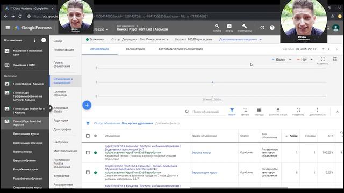344x193 pixels.
Task: Click Добавить фильтр
Action: 167,123
